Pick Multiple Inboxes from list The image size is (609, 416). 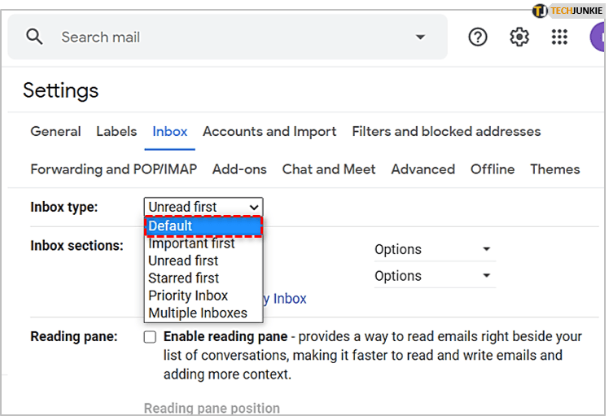point(198,313)
